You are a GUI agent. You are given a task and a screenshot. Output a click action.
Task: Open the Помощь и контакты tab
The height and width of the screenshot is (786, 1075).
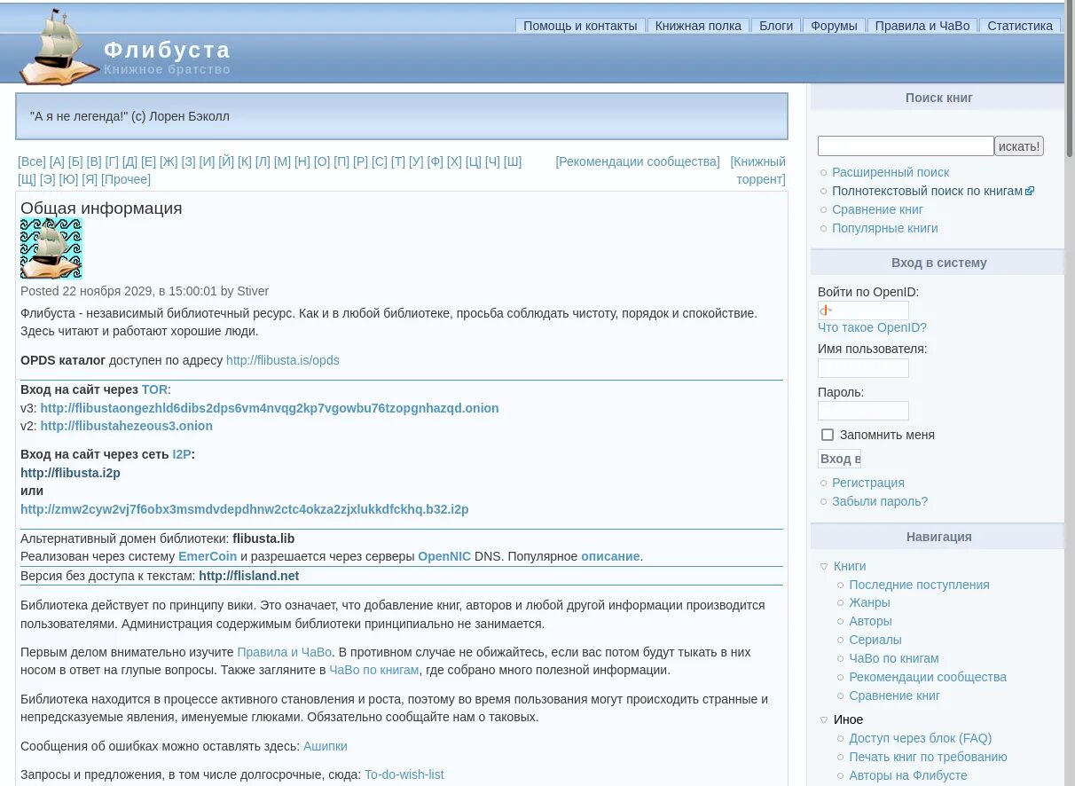coord(580,26)
